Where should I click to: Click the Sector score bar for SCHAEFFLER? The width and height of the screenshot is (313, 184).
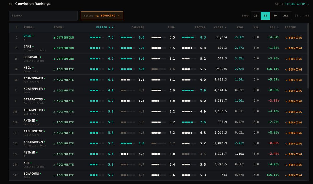(x=189, y=90)
